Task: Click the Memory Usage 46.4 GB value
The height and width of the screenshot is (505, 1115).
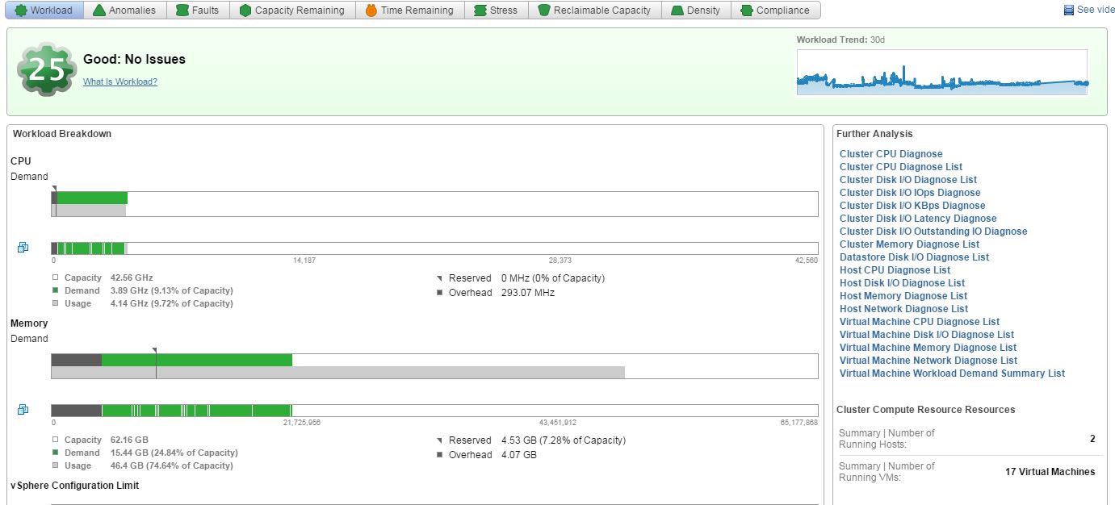Action: coord(171,465)
